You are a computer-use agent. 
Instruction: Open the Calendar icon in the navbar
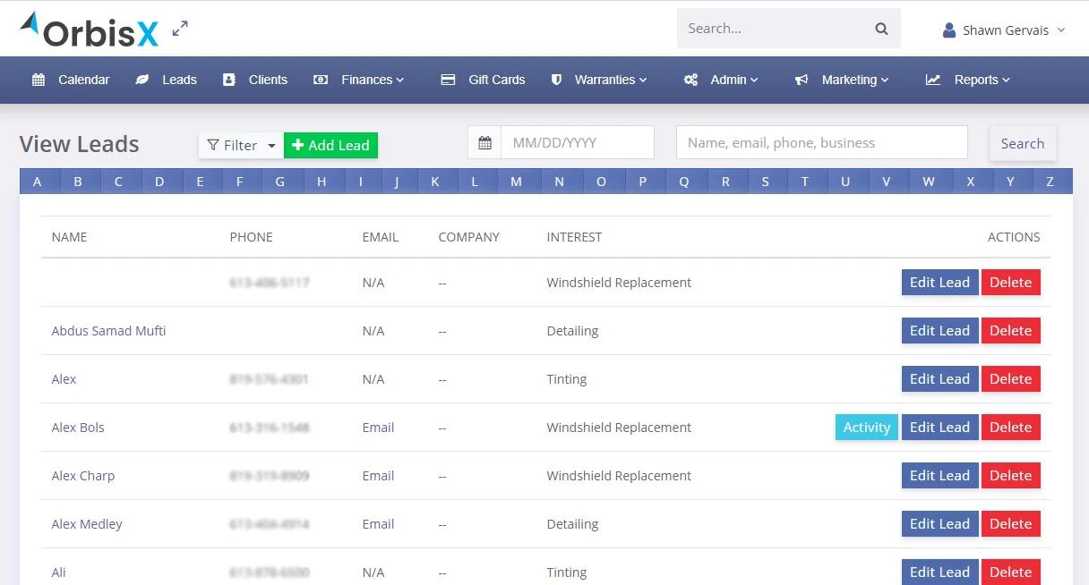click(39, 80)
